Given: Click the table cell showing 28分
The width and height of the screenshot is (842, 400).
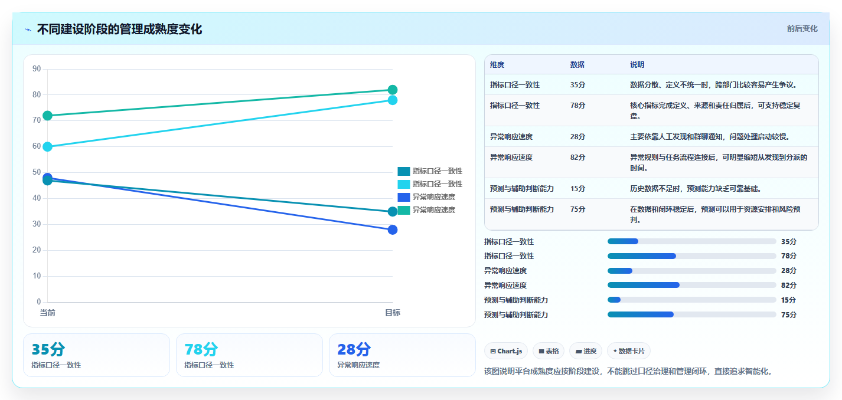Looking at the screenshot, I should pyautogui.click(x=578, y=137).
